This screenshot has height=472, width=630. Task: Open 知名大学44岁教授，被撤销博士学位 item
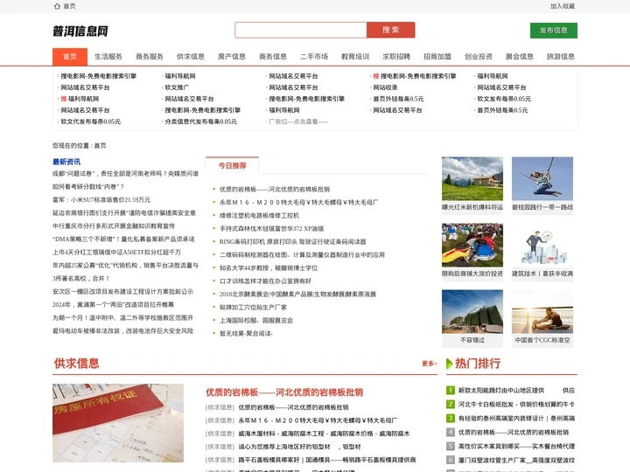269,268
